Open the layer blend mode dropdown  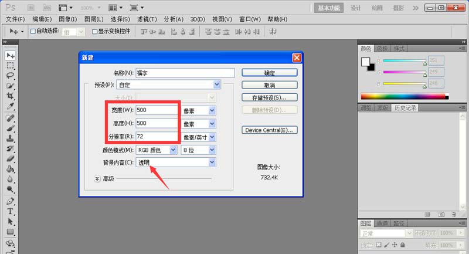386,233
